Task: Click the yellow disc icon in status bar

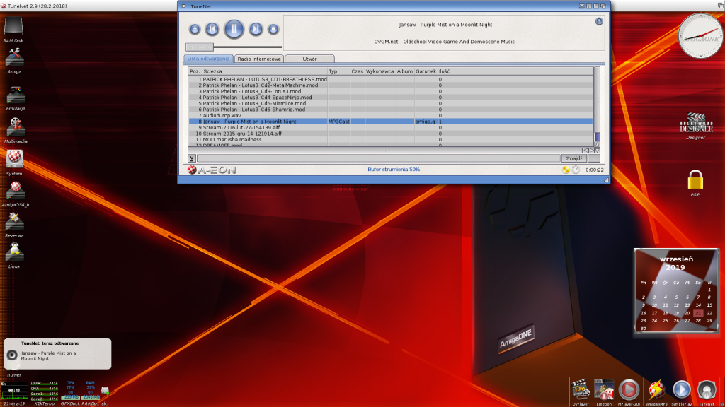Action: tap(566, 170)
